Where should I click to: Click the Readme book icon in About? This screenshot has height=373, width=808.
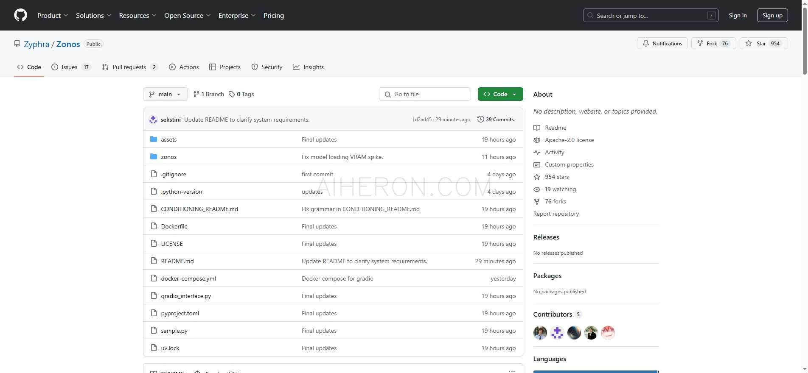point(537,128)
